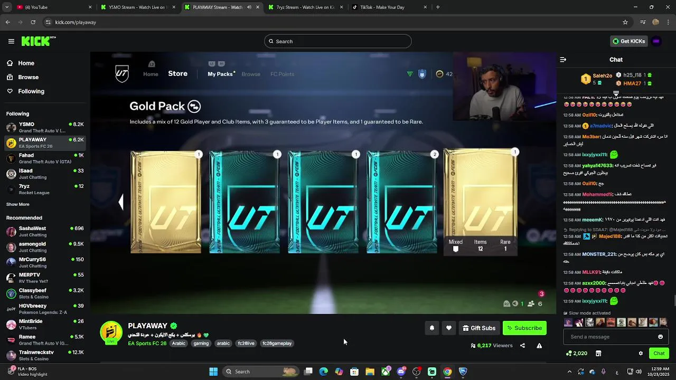Click the Get KICKs button
This screenshot has width=676, height=380.
[628, 41]
